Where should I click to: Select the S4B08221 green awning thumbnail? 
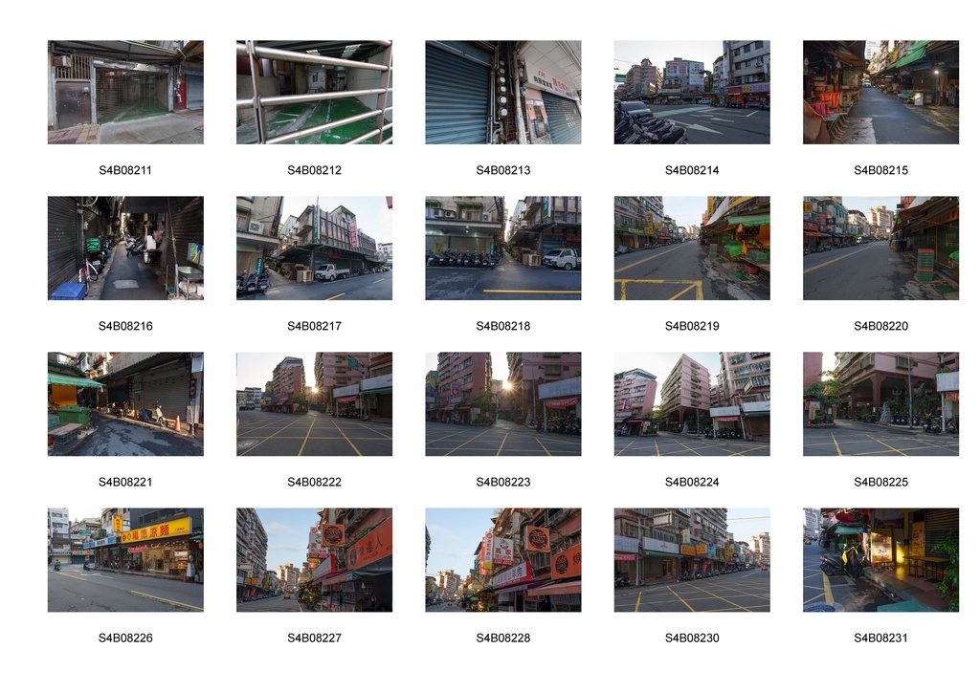(x=125, y=403)
